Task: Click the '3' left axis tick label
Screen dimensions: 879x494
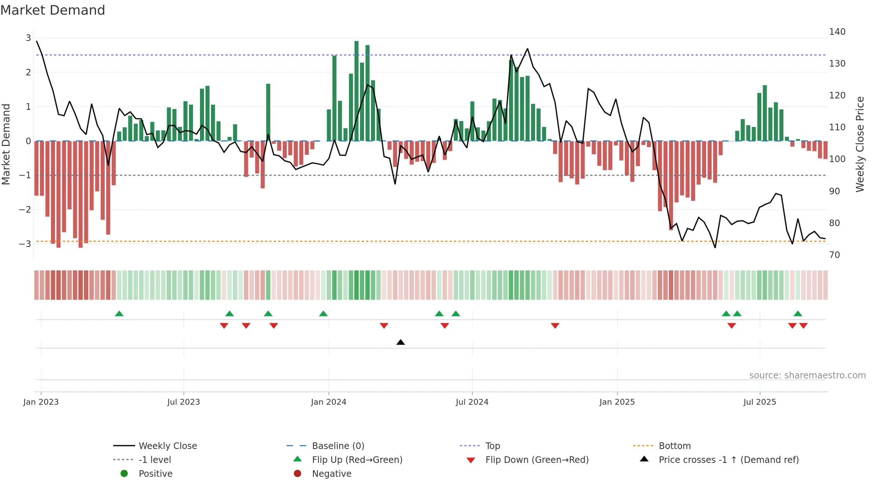Action: click(28, 38)
